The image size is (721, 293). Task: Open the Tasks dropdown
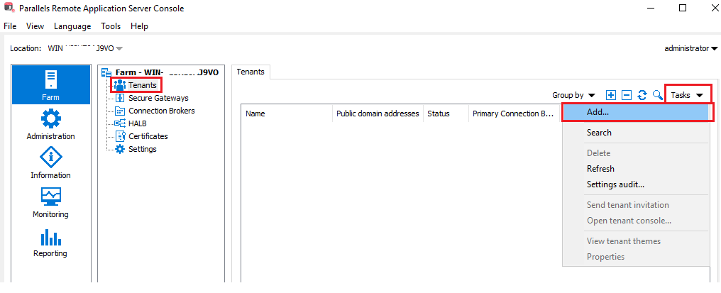(688, 95)
